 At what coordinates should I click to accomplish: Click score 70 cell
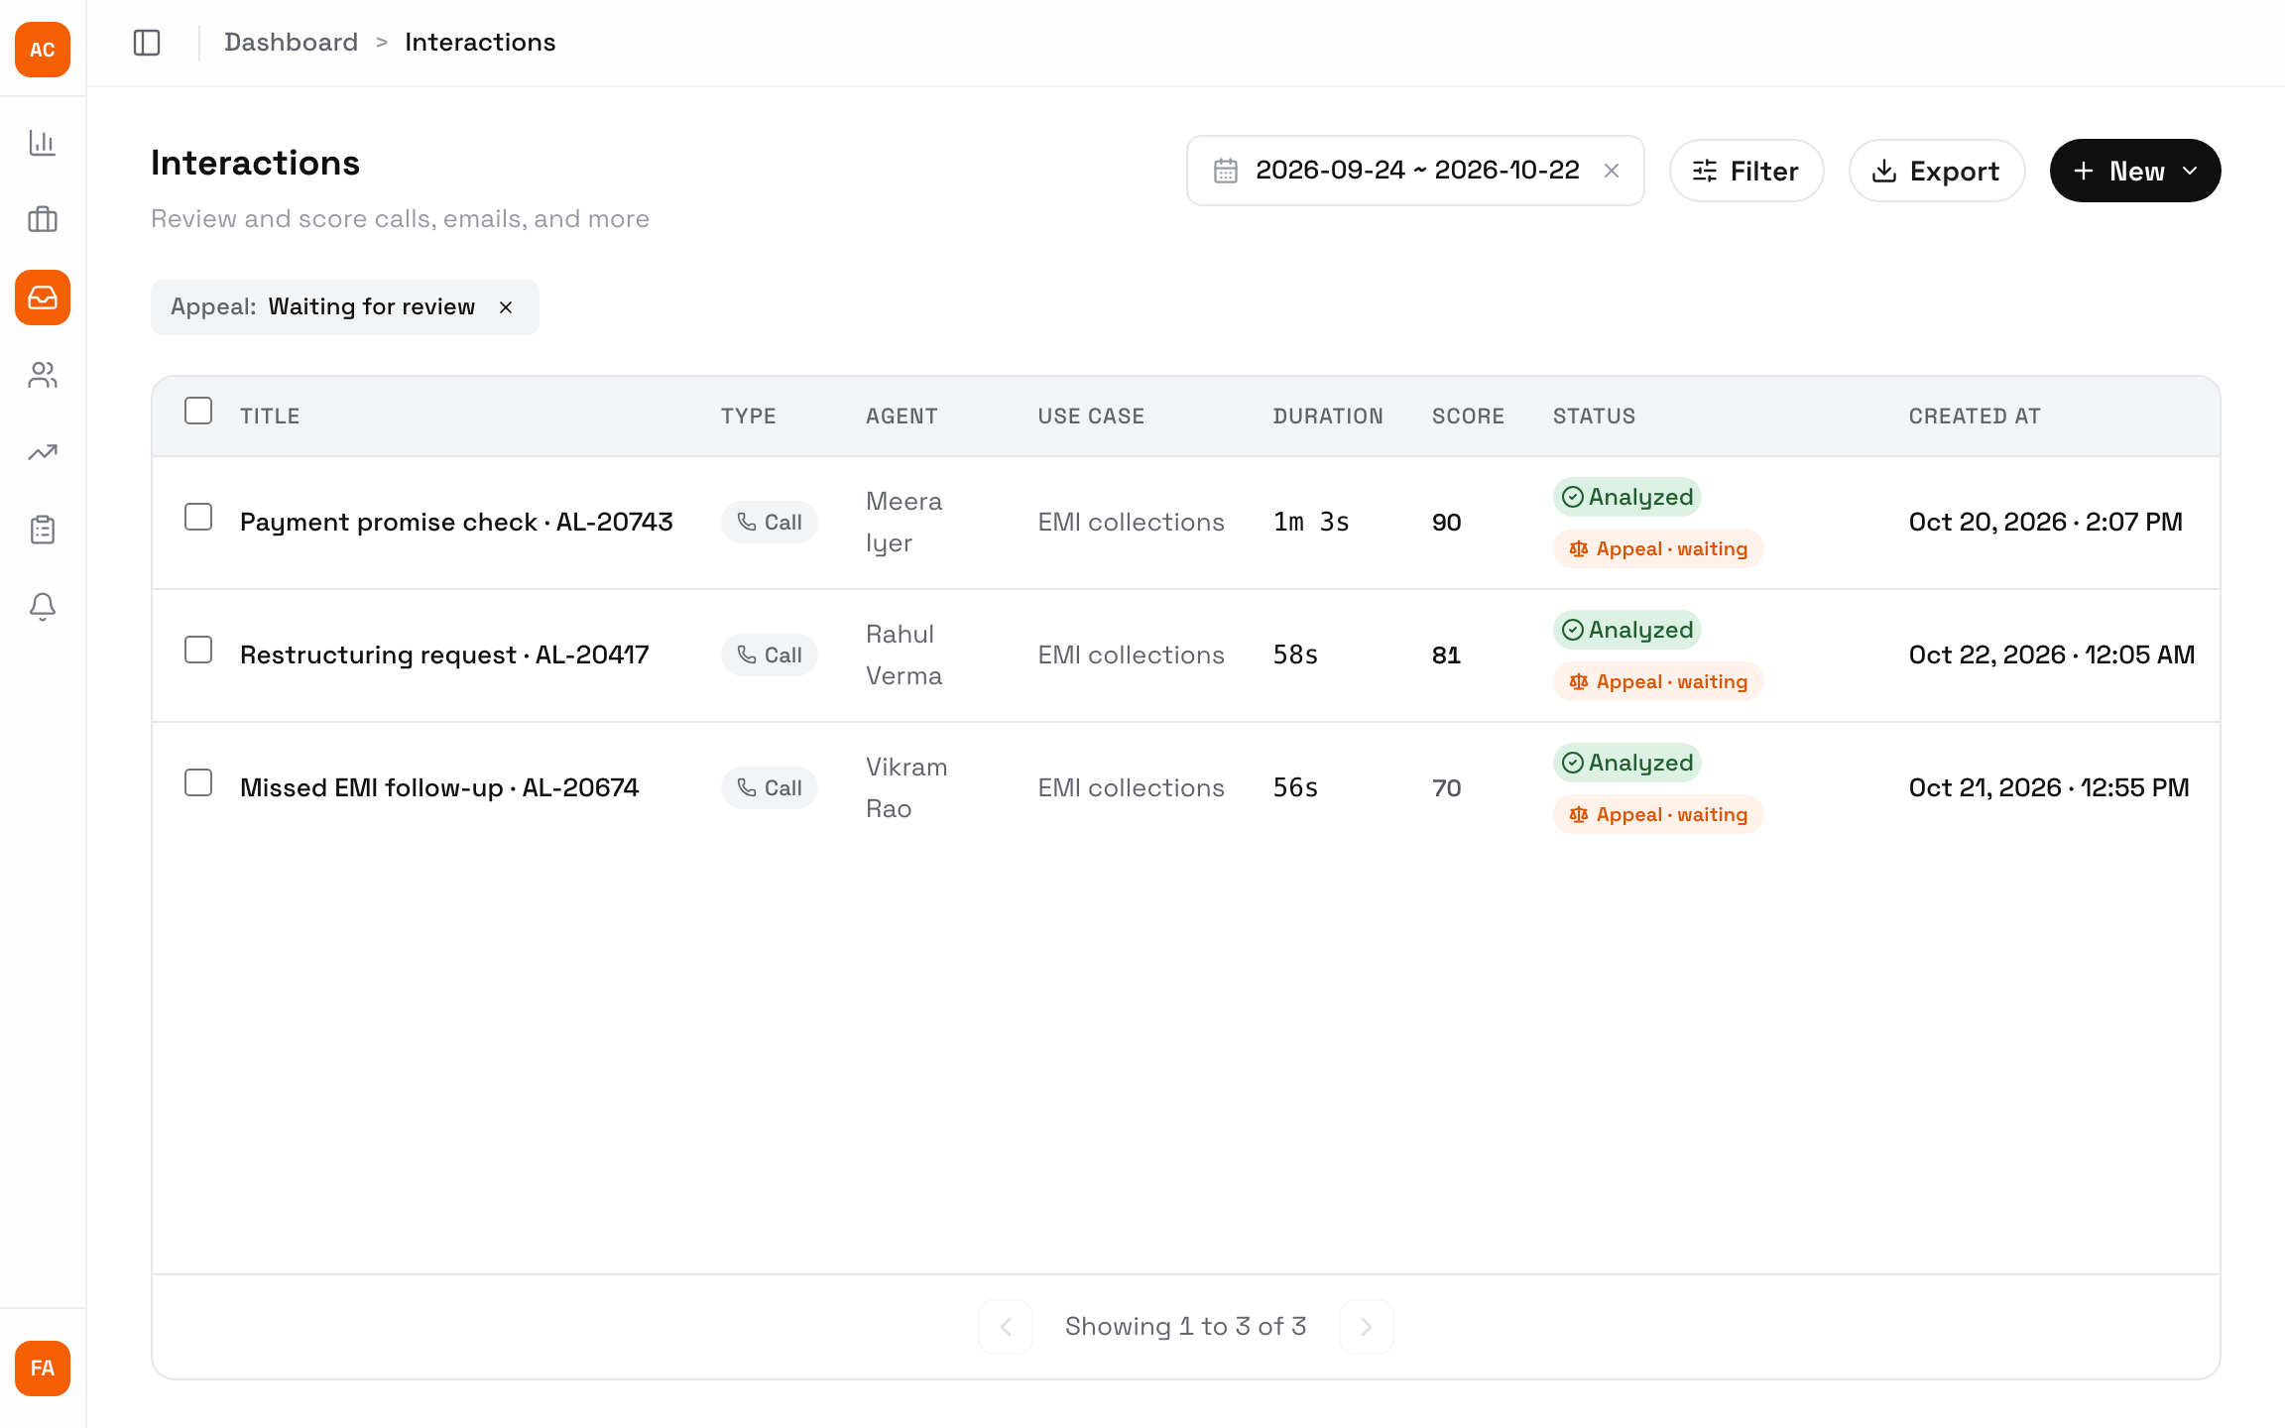[x=1447, y=788]
